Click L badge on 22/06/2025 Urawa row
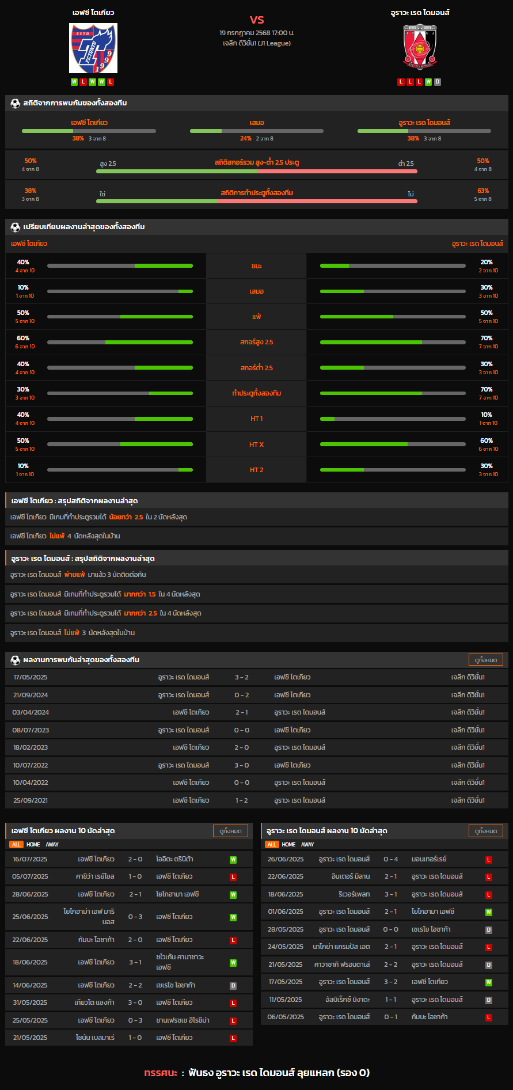Image resolution: width=513 pixels, height=1090 pixels. (x=489, y=877)
